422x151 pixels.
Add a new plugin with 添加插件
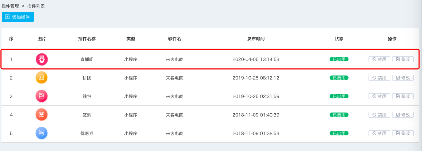(18, 17)
